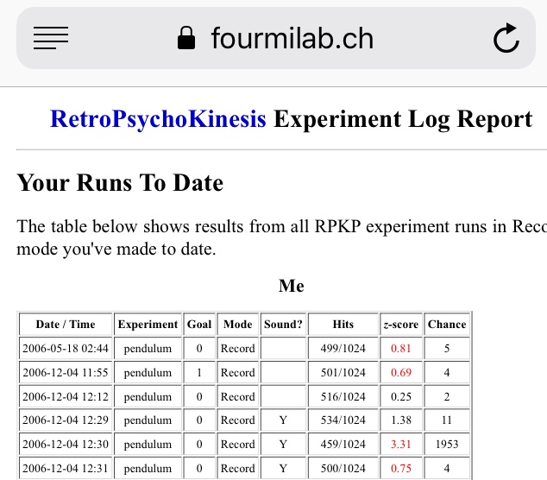This screenshot has height=480, width=547.
Task: Click the red z-score '0.69'
Action: pyautogui.click(x=401, y=372)
